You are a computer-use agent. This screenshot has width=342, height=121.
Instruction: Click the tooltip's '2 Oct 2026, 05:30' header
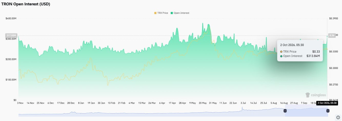(x=292, y=45)
